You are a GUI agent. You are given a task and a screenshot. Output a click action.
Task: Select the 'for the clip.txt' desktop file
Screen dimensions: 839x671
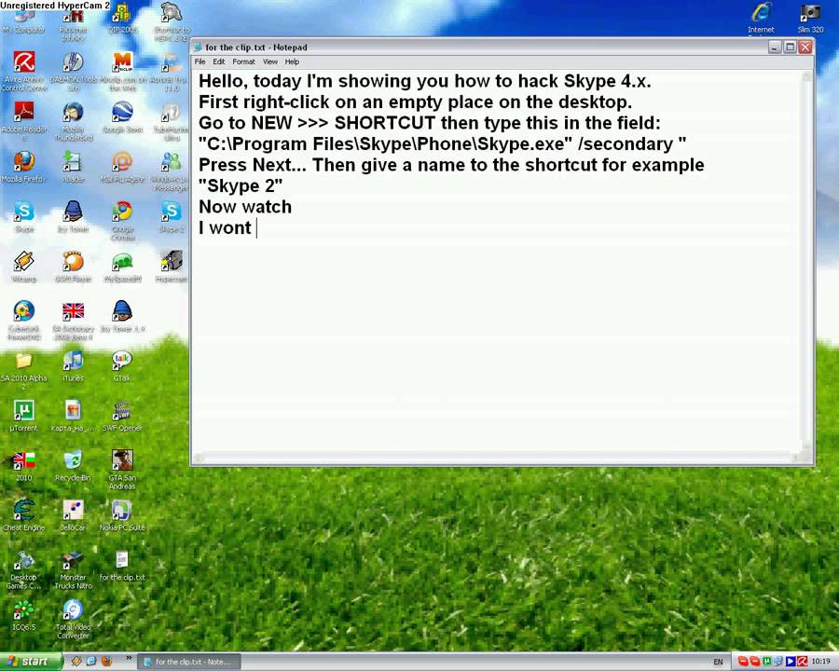tap(122, 565)
